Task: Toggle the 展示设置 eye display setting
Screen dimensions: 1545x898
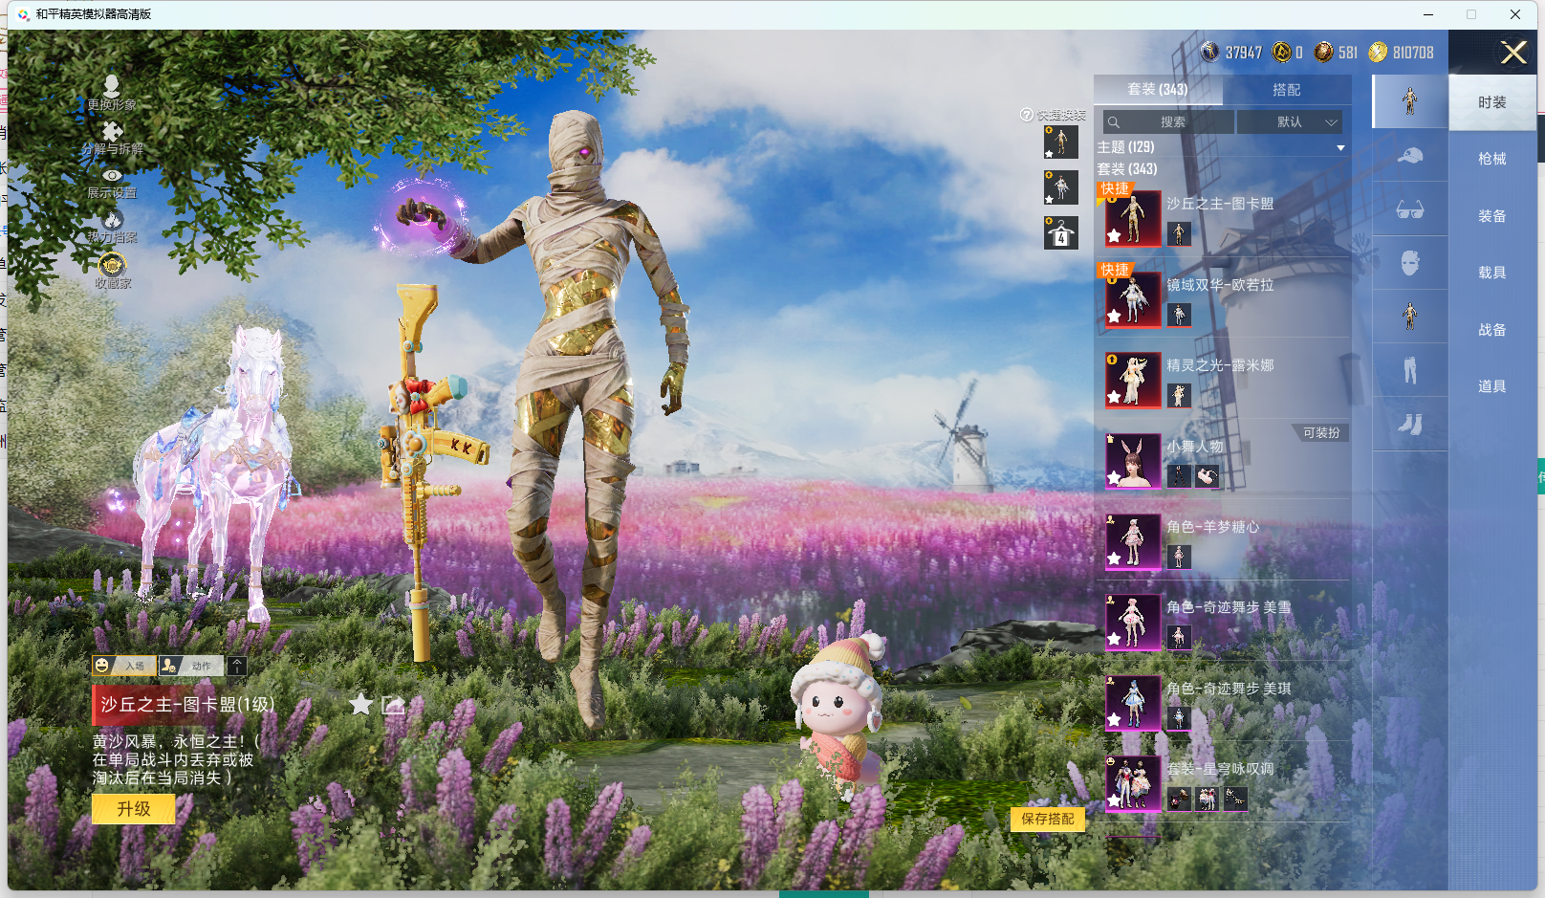Action: [x=112, y=177]
